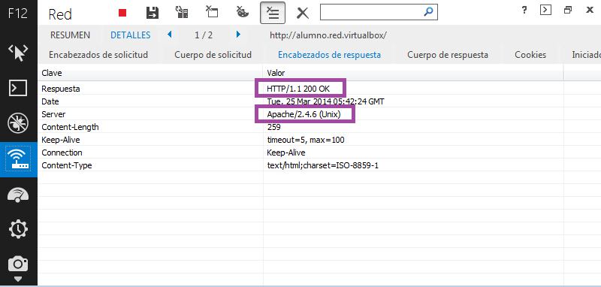Clear session with the X icon

click(303, 14)
